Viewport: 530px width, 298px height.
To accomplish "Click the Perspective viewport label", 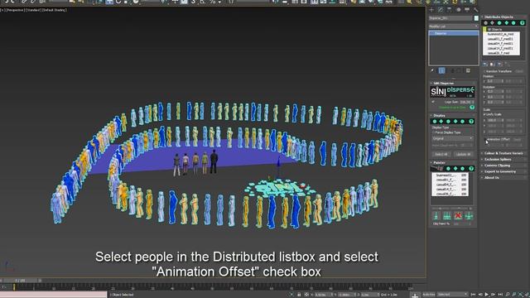I will (x=15, y=10).
